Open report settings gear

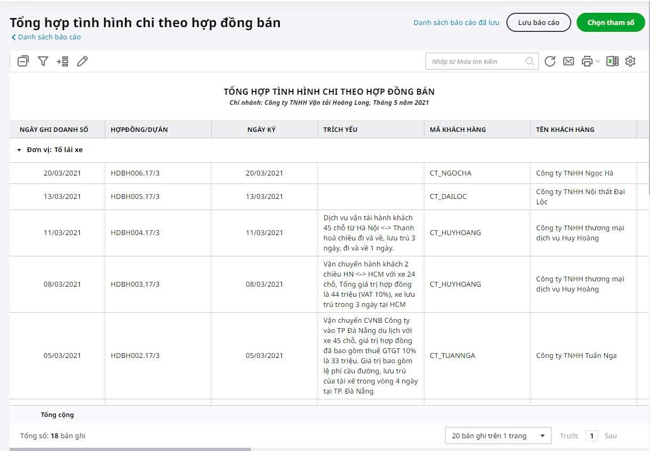630,61
